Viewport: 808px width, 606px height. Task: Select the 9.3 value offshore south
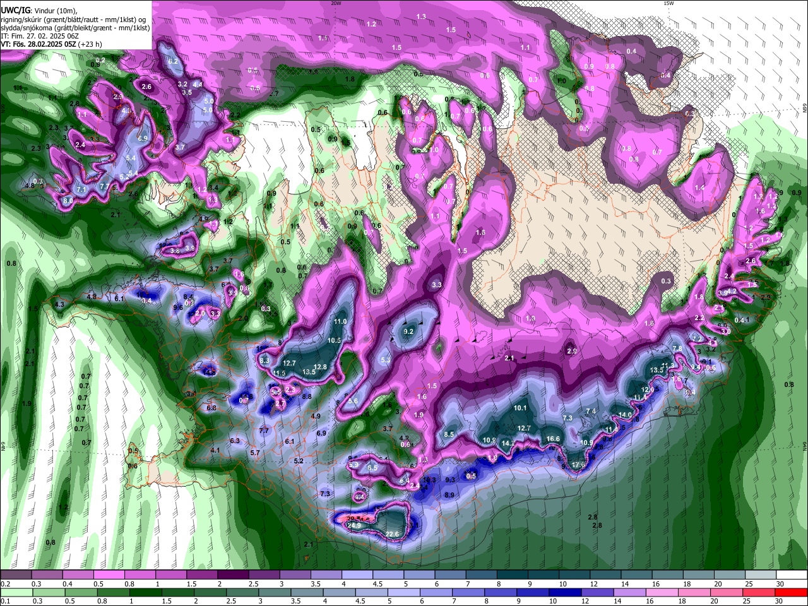click(x=450, y=480)
